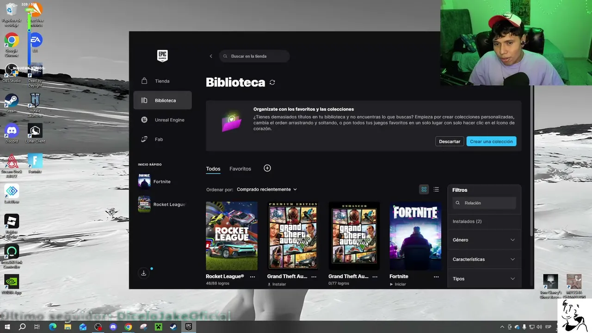Launch Fortnite via Iniciar link
This screenshot has height=333, width=592.
[x=398, y=284]
